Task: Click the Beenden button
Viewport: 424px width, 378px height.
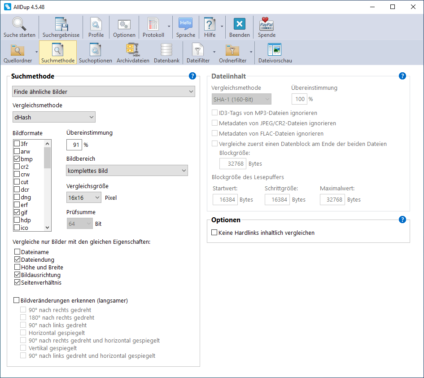Action: pos(240,27)
